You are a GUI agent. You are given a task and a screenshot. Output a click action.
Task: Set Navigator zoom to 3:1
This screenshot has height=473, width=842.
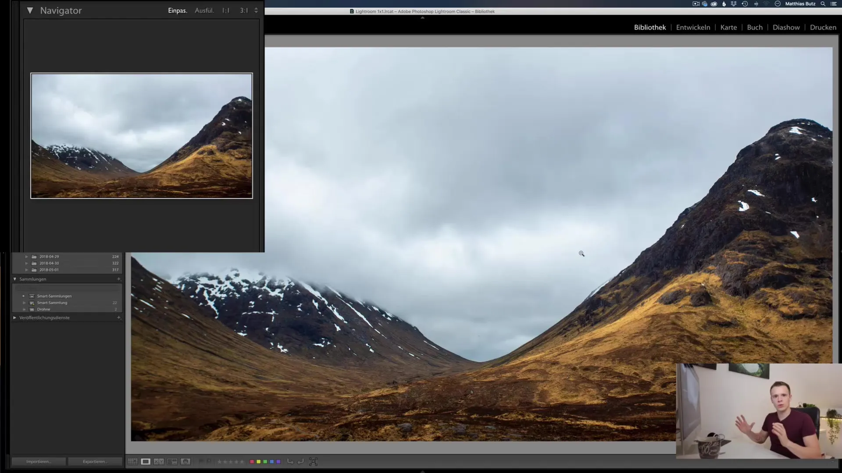[244, 11]
